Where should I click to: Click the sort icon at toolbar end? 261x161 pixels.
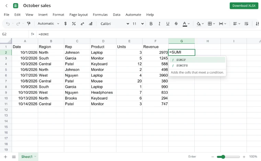(x=257, y=24)
